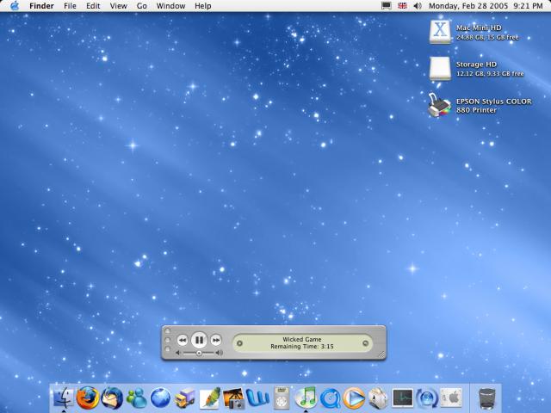Launch QuickTime Player from the dock
Viewport: 551px width, 413px height.
pyautogui.click(x=330, y=398)
